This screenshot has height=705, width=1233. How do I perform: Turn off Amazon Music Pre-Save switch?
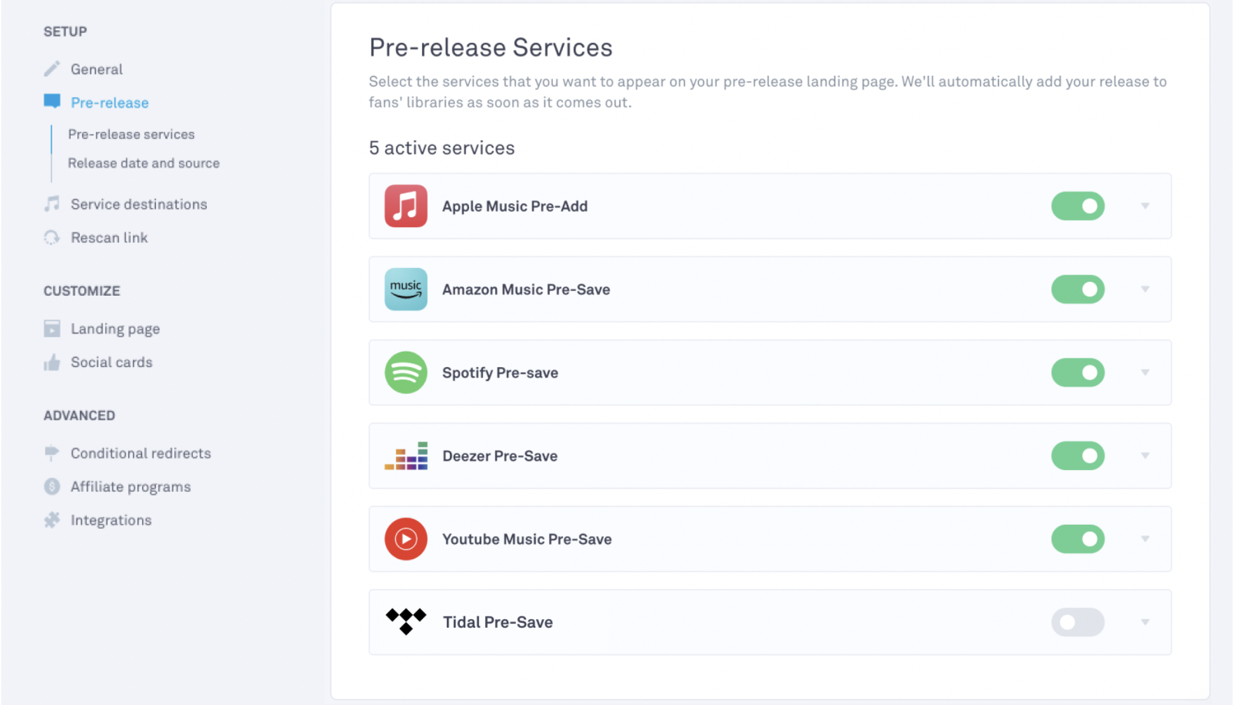(1078, 289)
